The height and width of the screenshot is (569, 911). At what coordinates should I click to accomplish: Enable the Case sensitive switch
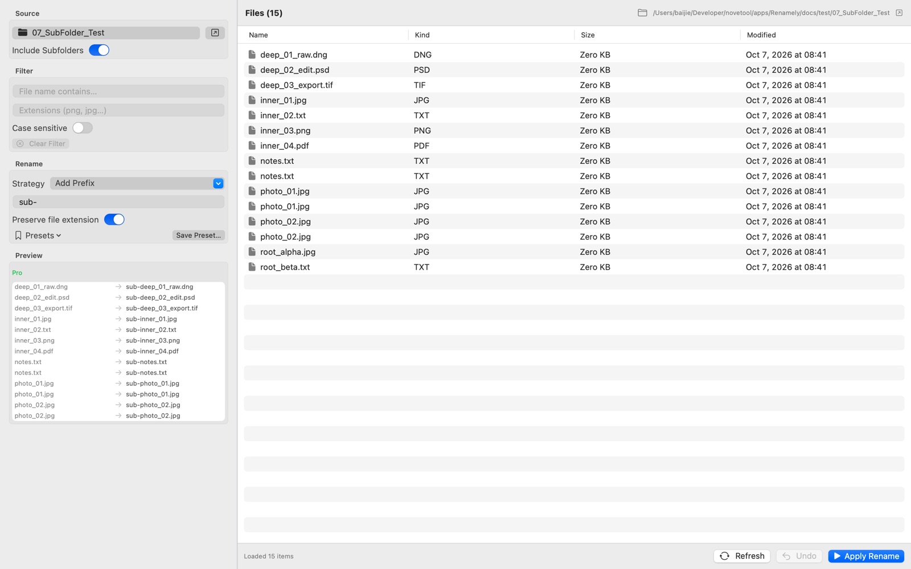(83, 128)
